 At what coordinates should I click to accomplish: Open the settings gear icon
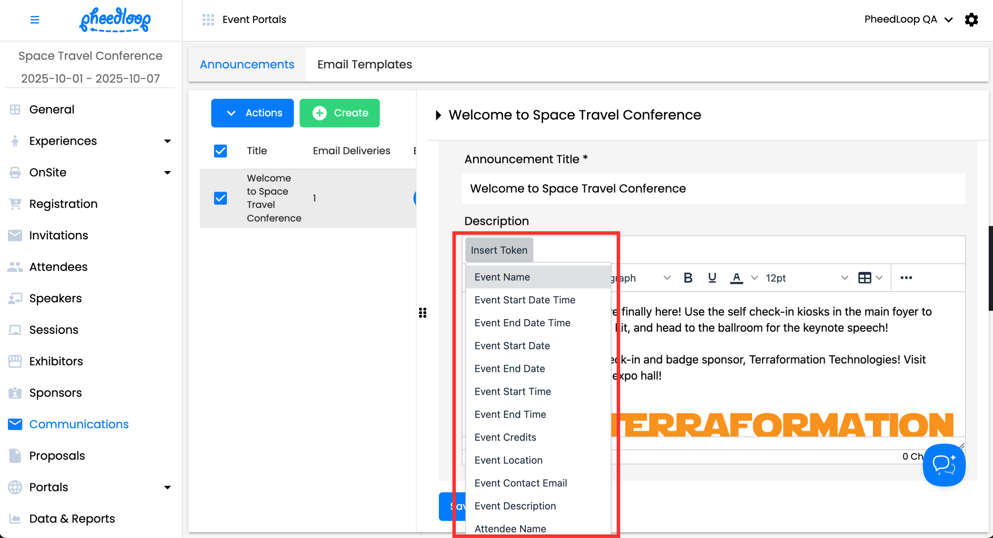(971, 20)
